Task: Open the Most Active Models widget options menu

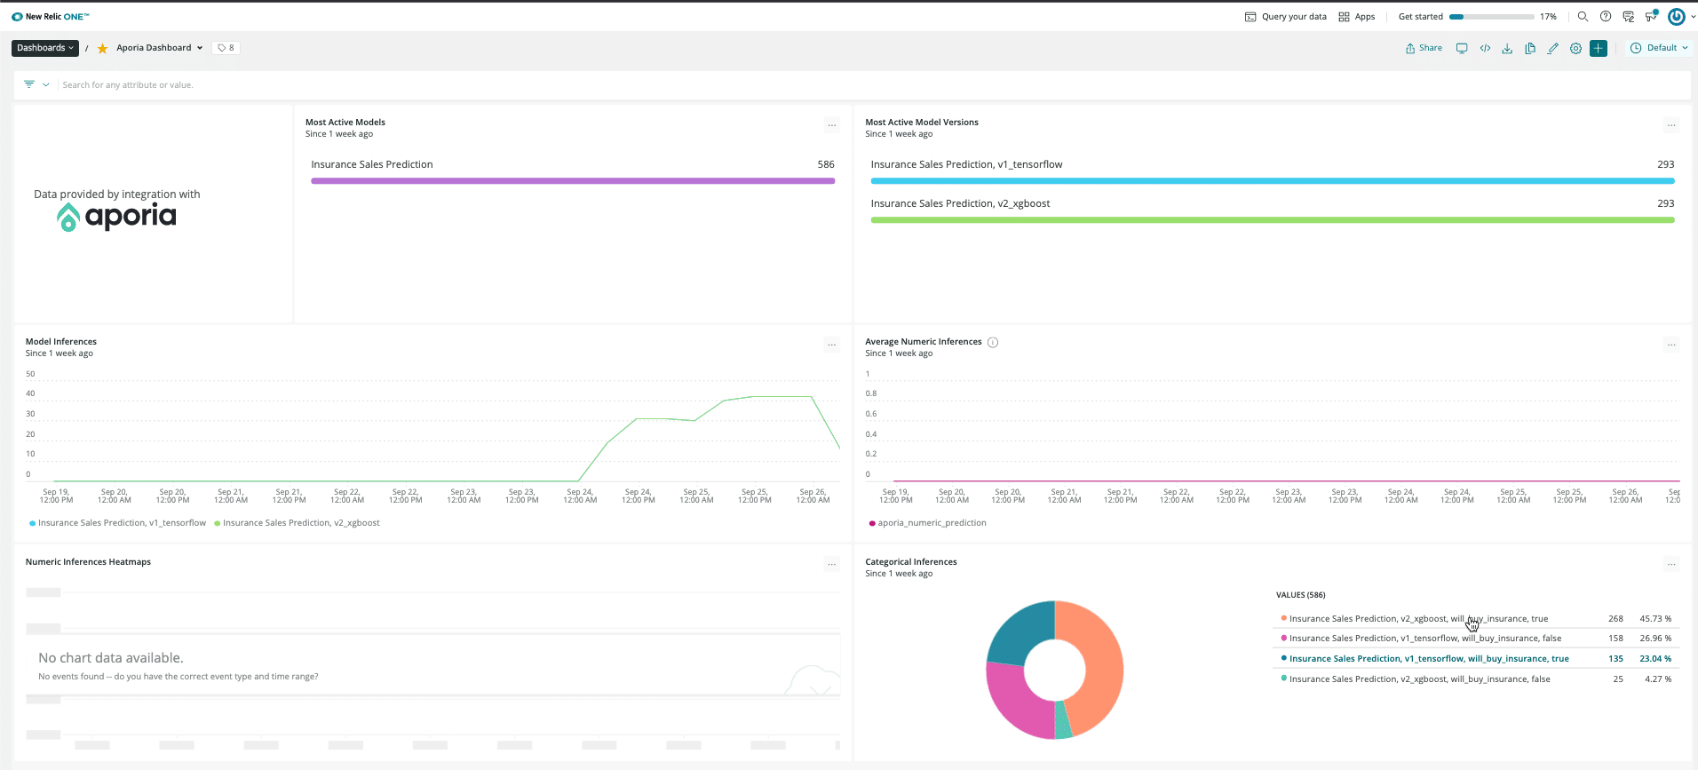Action: 832,125
